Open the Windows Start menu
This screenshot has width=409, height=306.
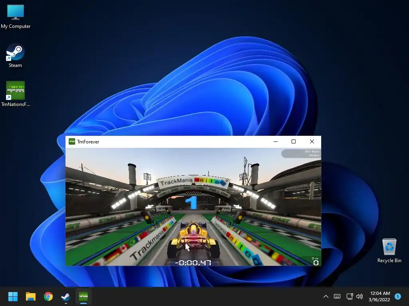(x=13, y=296)
